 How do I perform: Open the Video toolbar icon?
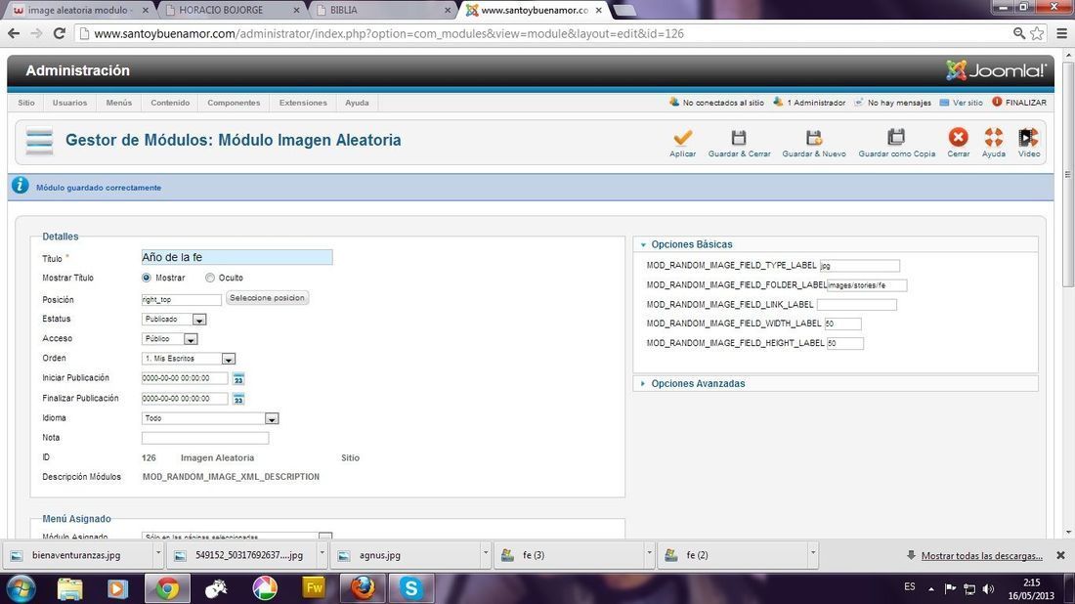(1028, 137)
